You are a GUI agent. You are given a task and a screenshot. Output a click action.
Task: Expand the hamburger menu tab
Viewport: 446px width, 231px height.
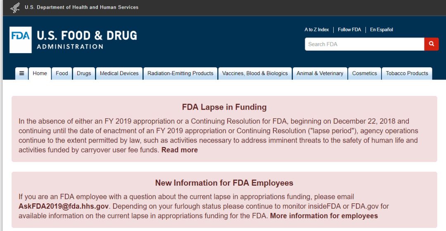click(21, 73)
